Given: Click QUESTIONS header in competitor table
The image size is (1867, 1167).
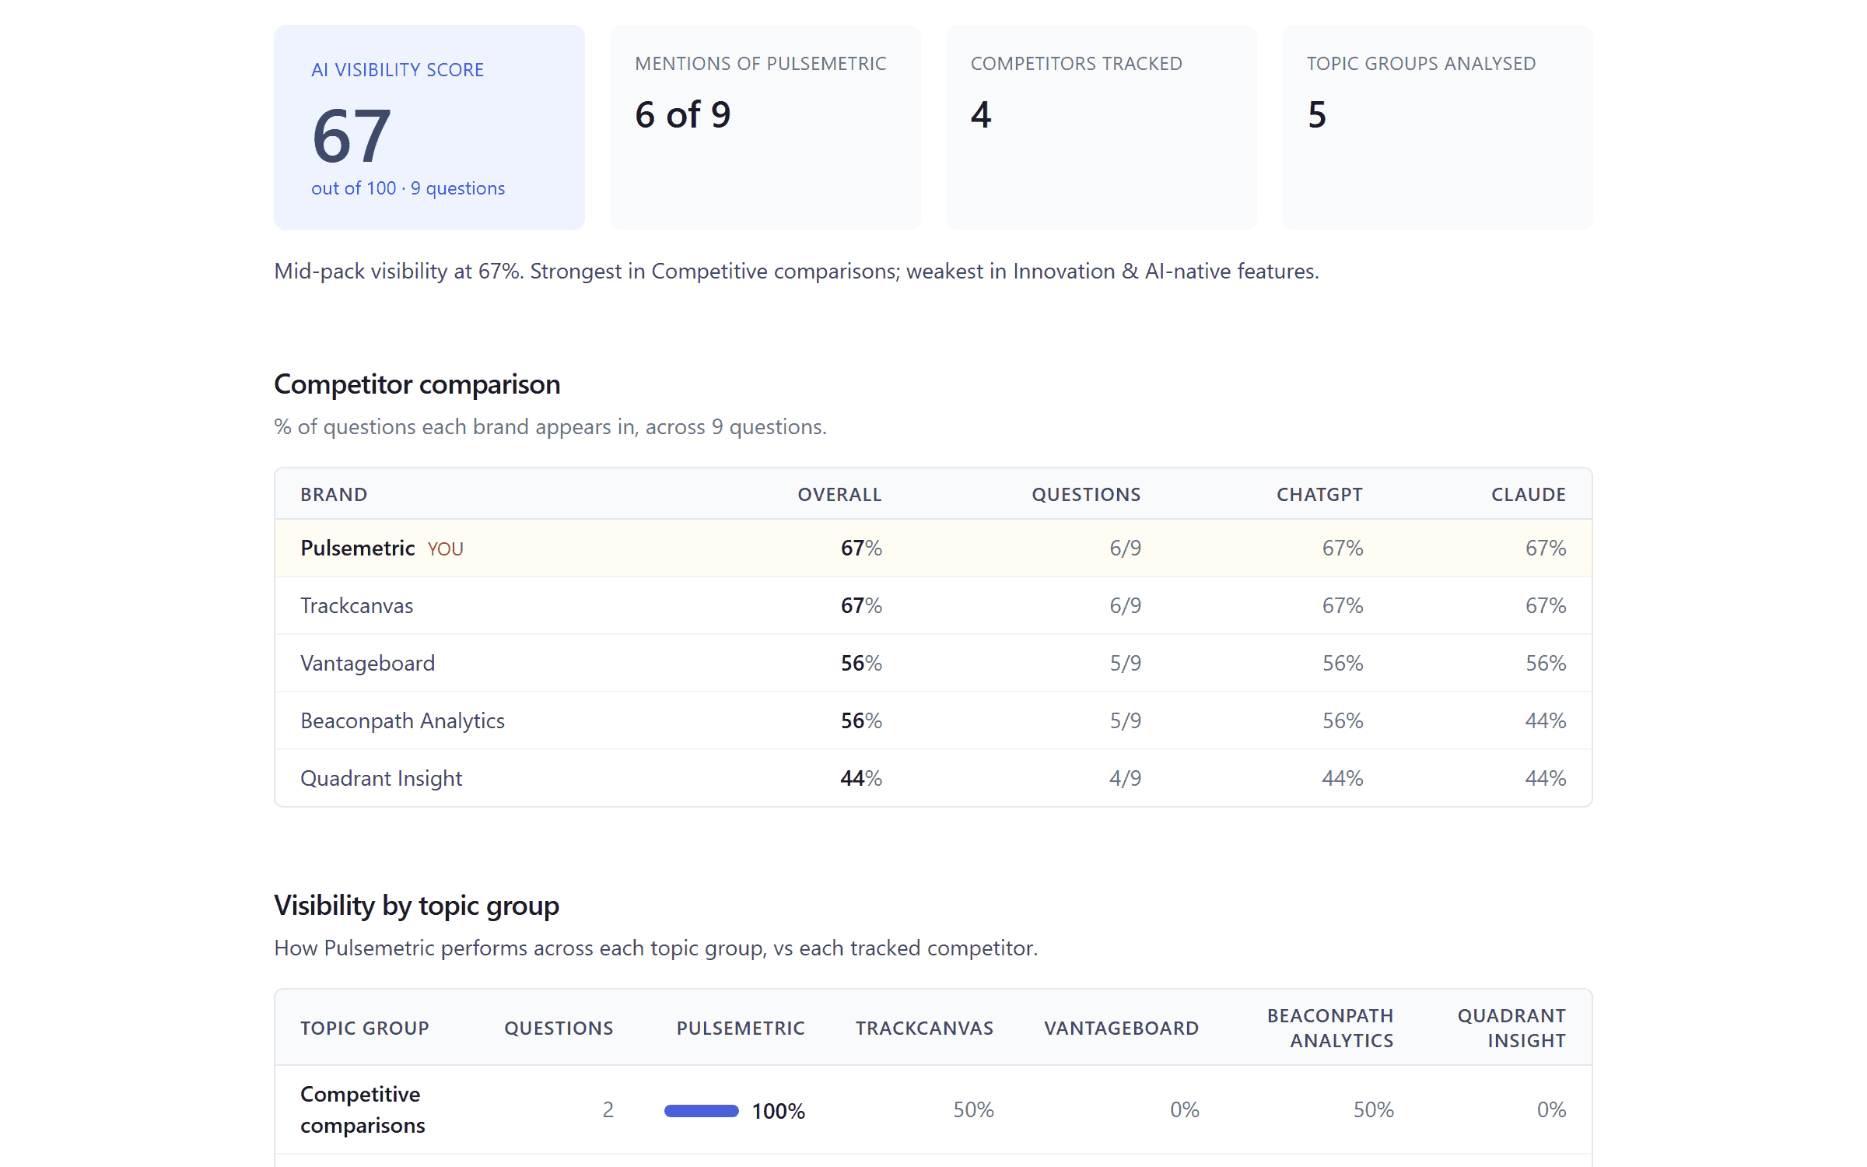Looking at the screenshot, I should click(1086, 495).
